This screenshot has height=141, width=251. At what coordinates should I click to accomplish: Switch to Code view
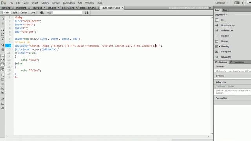tap(7, 13)
